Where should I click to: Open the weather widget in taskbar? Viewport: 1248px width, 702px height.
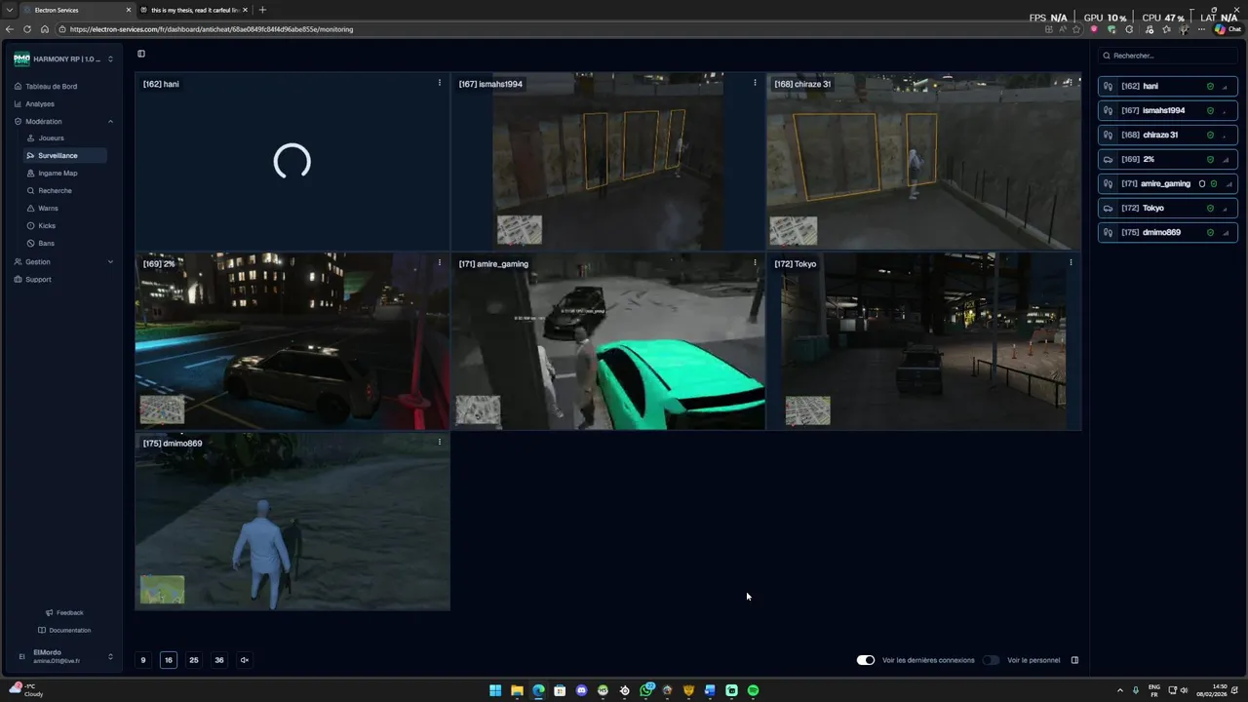pyautogui.click(x=26, y=690)
